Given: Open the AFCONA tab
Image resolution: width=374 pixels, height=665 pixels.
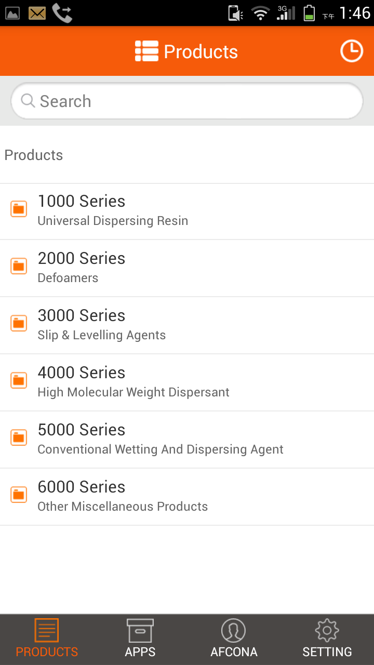Looking at the screenshot, I should click(x=234, y=639).
